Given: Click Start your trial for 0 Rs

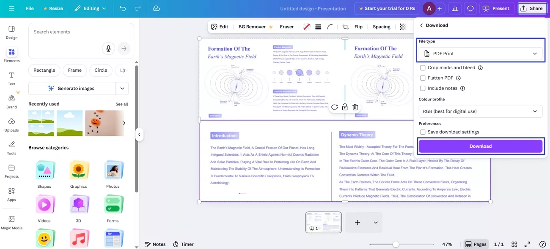Looking at the screenshot, I should point(387,8).
